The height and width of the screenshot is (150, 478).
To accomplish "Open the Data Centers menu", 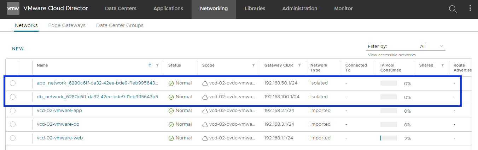I will tap(121, 8).
